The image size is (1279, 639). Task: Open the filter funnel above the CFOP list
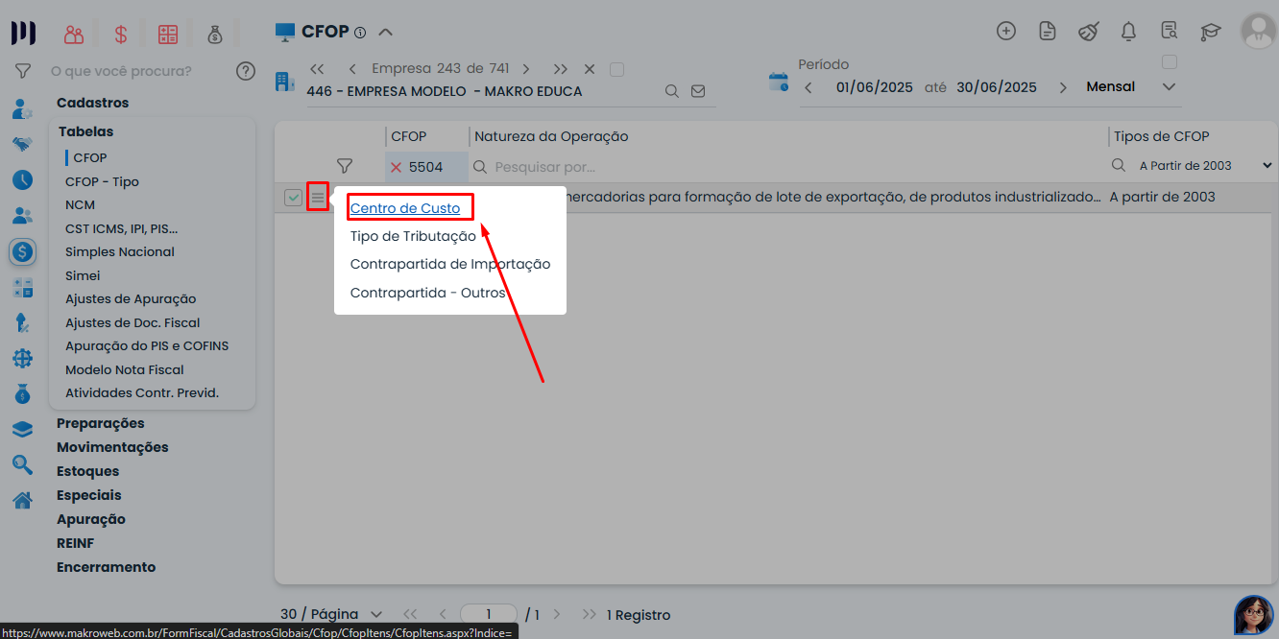(344, 166)
